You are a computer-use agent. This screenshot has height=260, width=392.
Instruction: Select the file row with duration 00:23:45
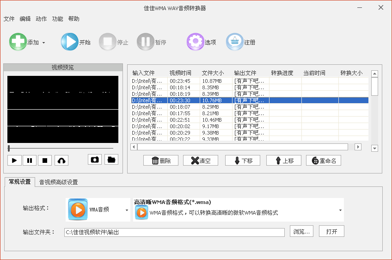pyautogui.click(x=250, y=81)
